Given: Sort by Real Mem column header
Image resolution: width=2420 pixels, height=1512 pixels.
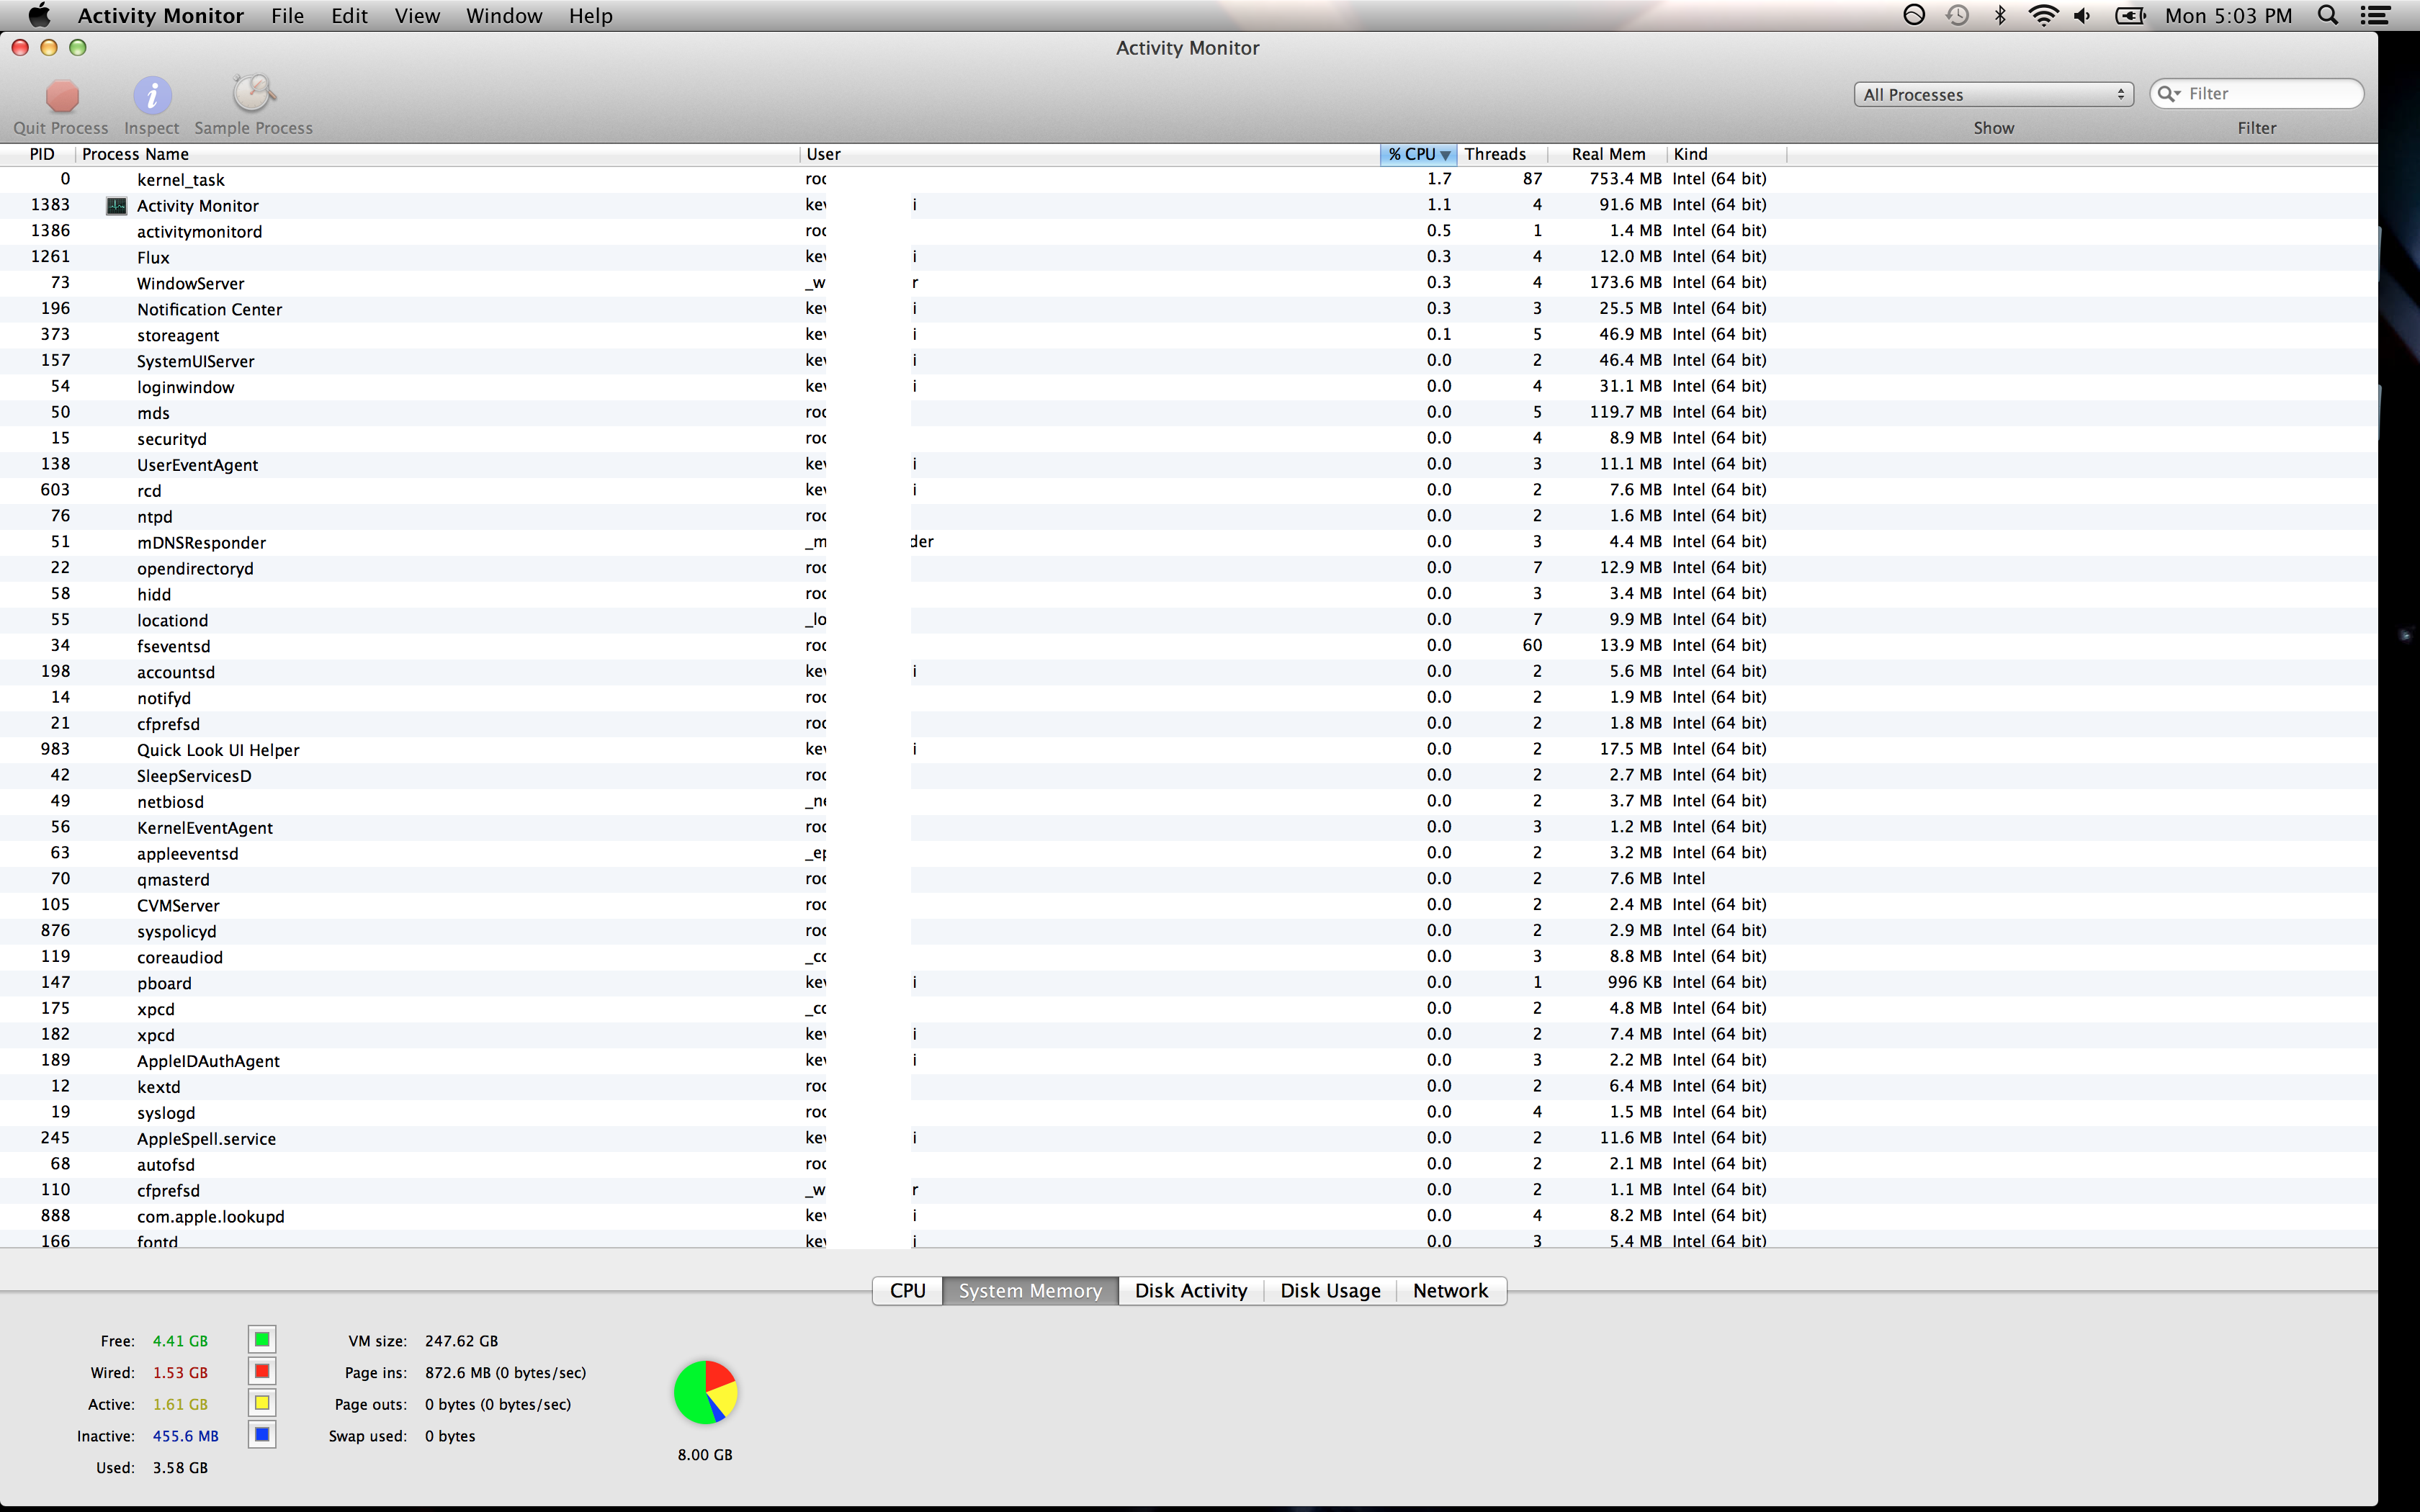Looking at the screenshot, I should point(1608,154).
